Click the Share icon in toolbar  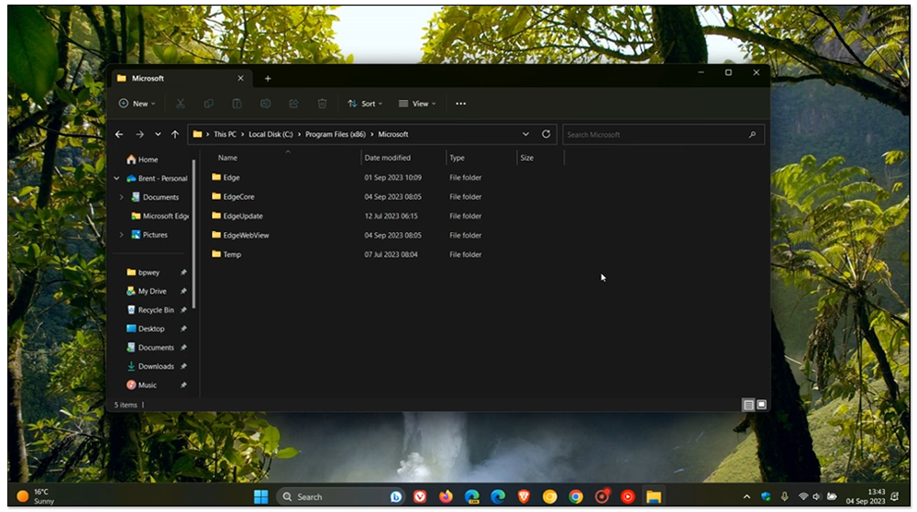(293, 104)
